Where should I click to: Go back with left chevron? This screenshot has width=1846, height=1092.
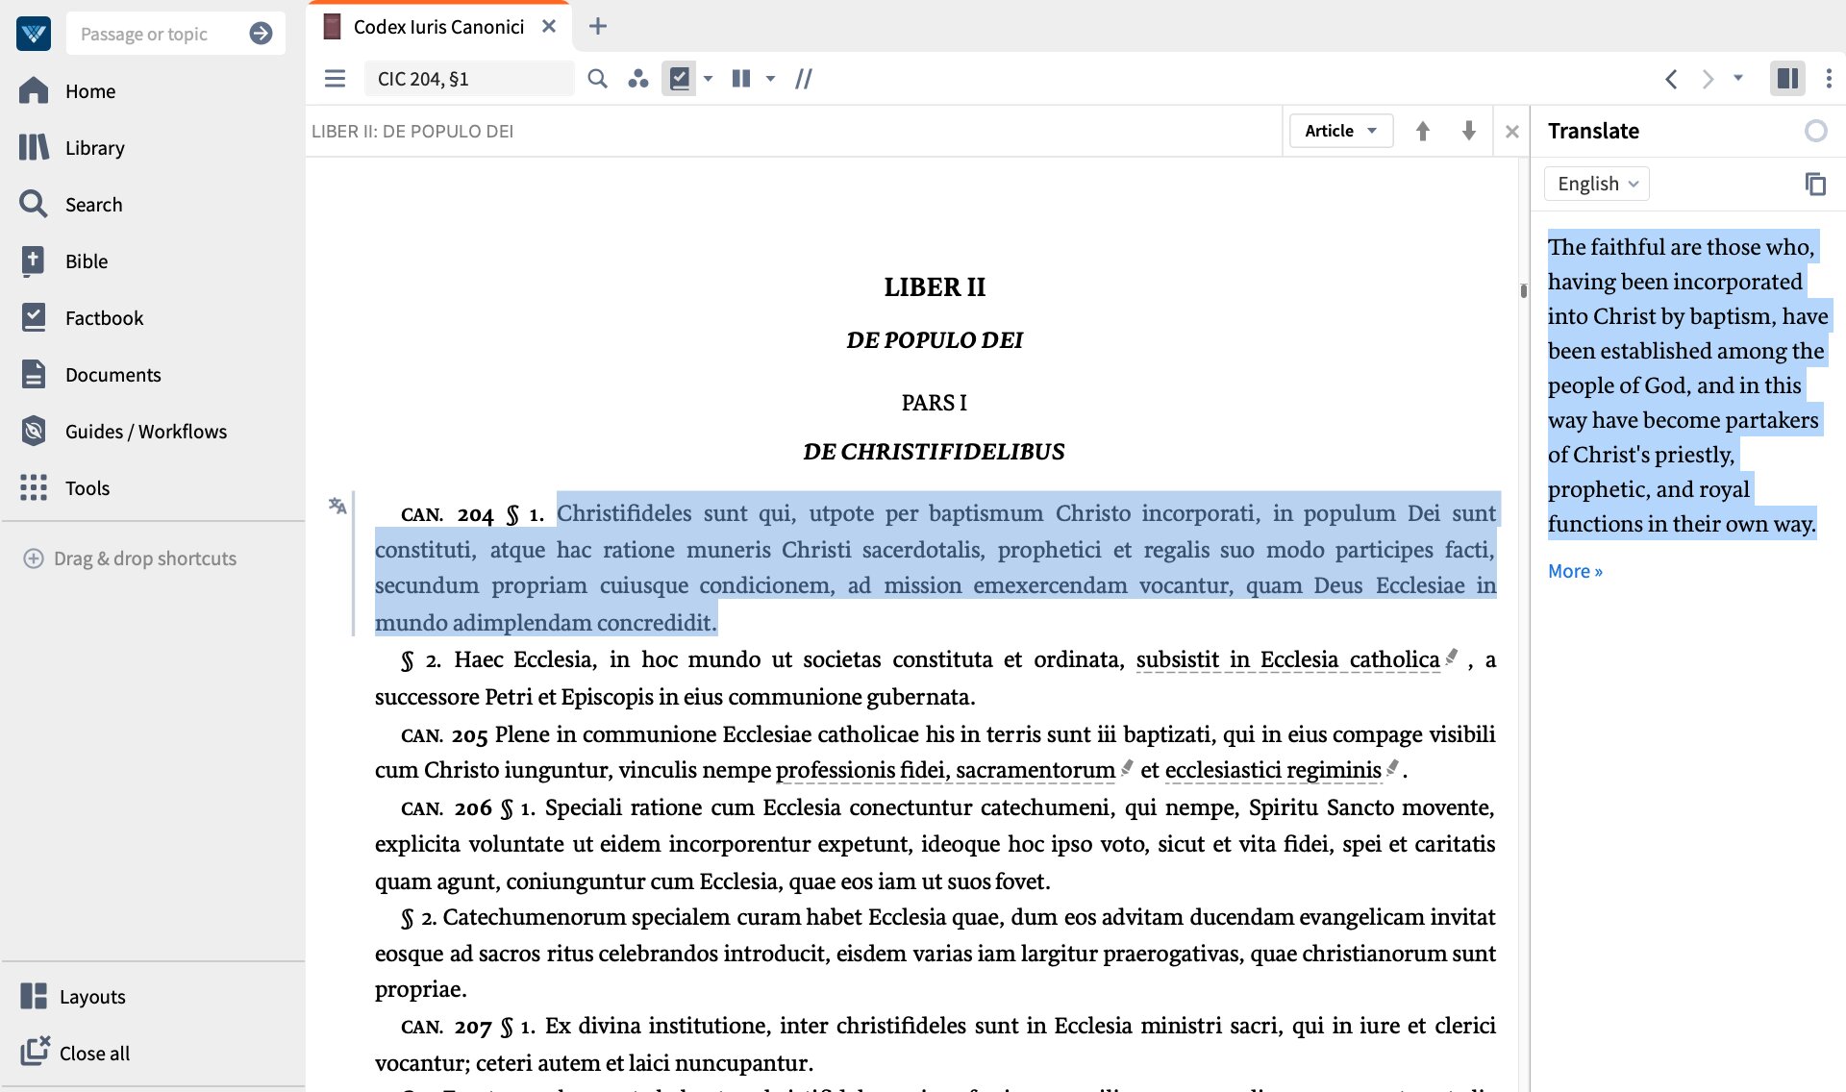click(x=1671, y=79)
